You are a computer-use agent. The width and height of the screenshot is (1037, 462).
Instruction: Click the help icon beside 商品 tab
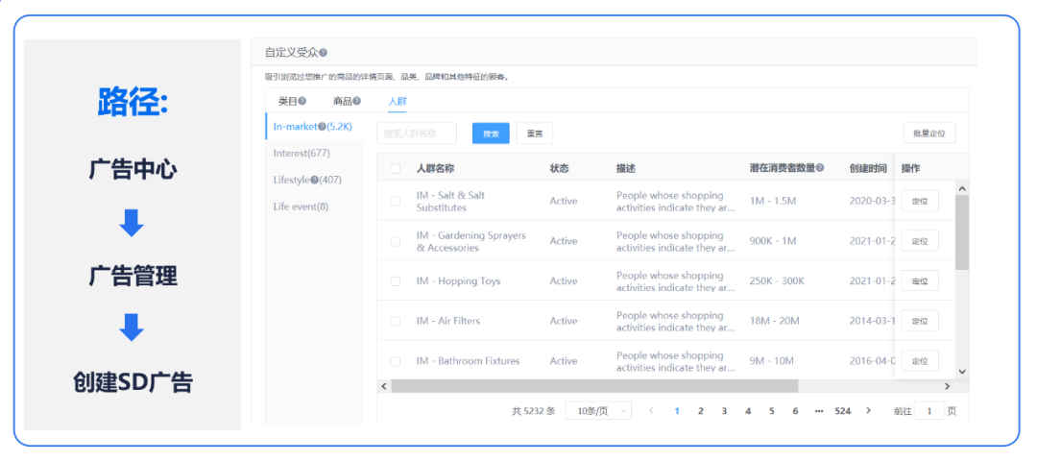(x=357, y=101)
